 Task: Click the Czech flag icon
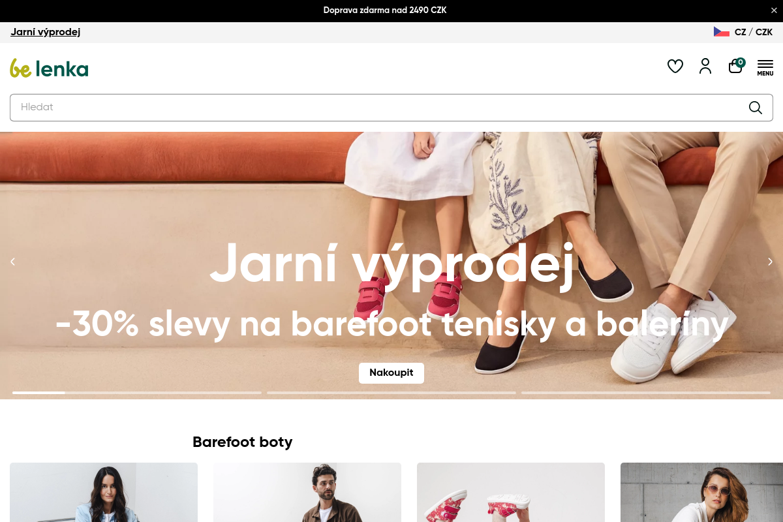click(721, 32)
